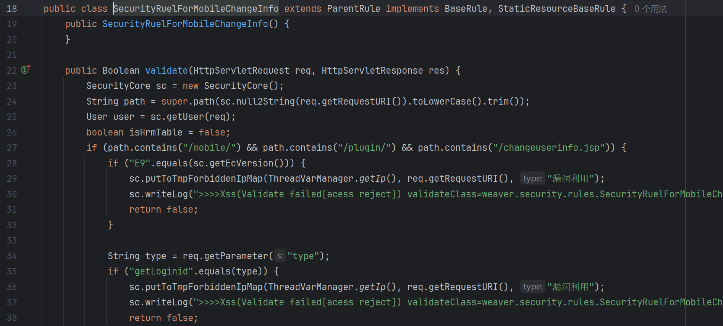Click the SecurityRuelForMobileChangeInfo constructor name on line 19

185,24
